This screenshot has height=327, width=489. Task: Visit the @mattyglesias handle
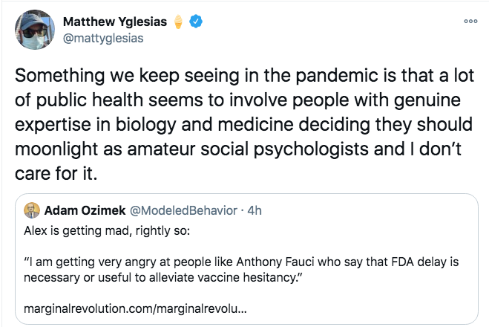[103, 39]
